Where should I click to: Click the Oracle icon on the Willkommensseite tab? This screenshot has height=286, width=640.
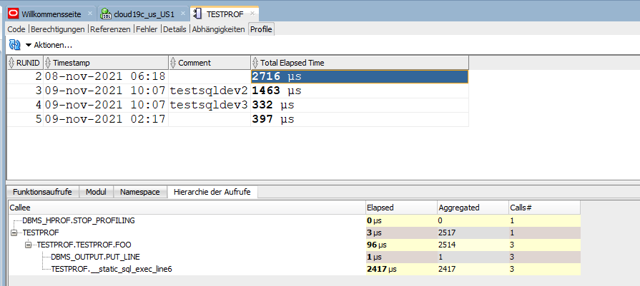pos(14,14)
